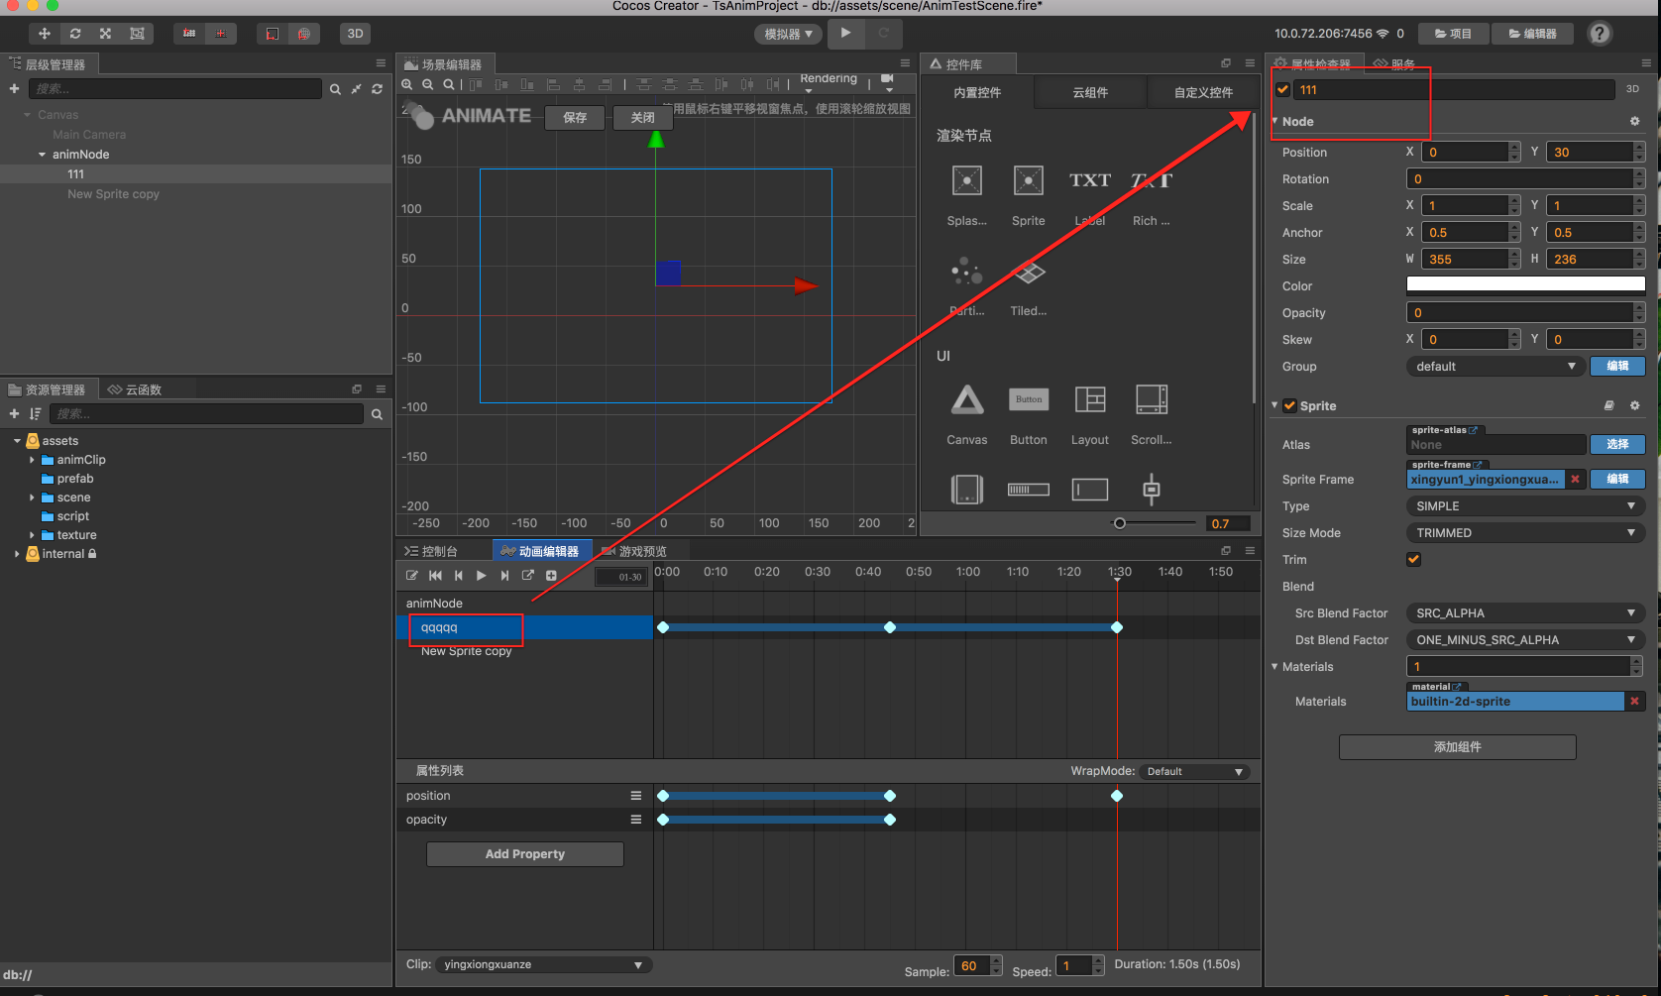
Task: Play the animation clip in timeline
Action: click(481, 576)
